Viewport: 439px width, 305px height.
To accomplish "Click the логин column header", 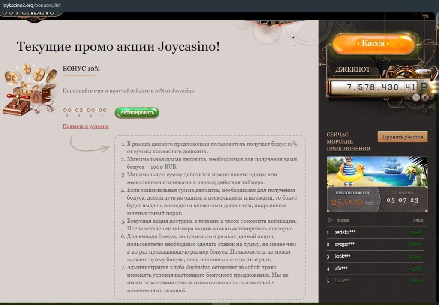I will tap(343, 221).
